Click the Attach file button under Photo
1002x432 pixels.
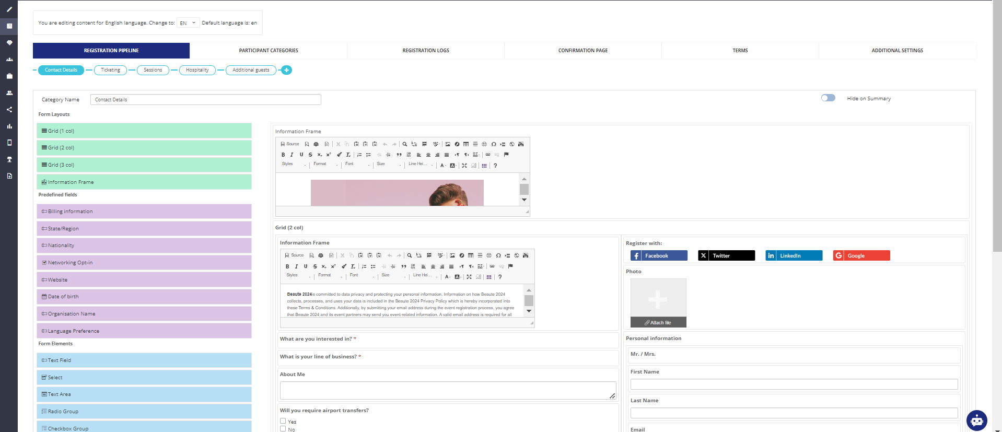[658, 323]
